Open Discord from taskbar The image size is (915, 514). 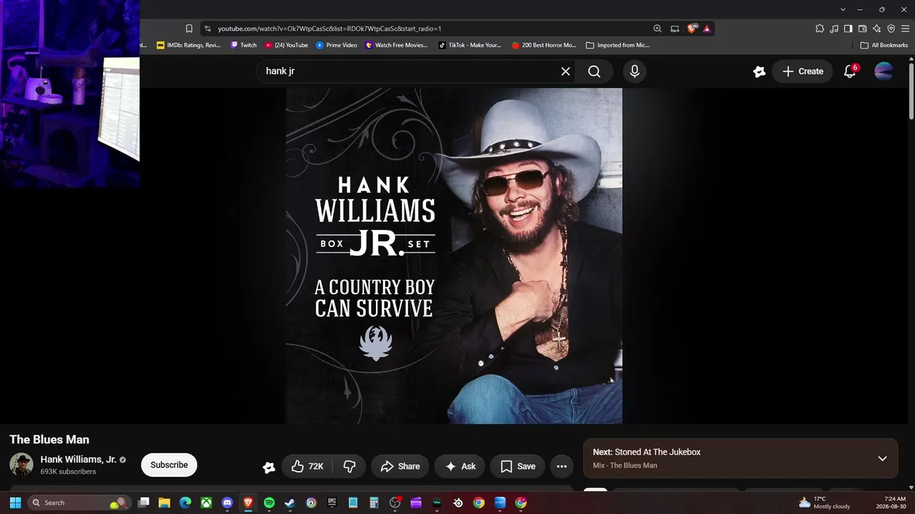[x=227, y=503]
